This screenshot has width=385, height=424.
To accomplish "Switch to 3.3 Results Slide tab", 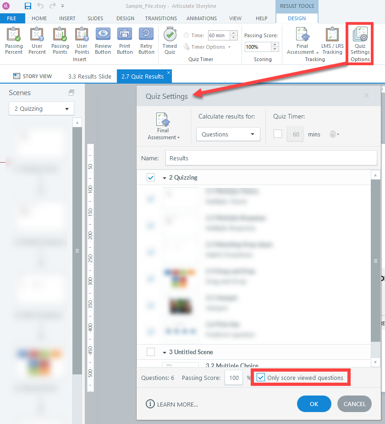I will coord(89,77).
